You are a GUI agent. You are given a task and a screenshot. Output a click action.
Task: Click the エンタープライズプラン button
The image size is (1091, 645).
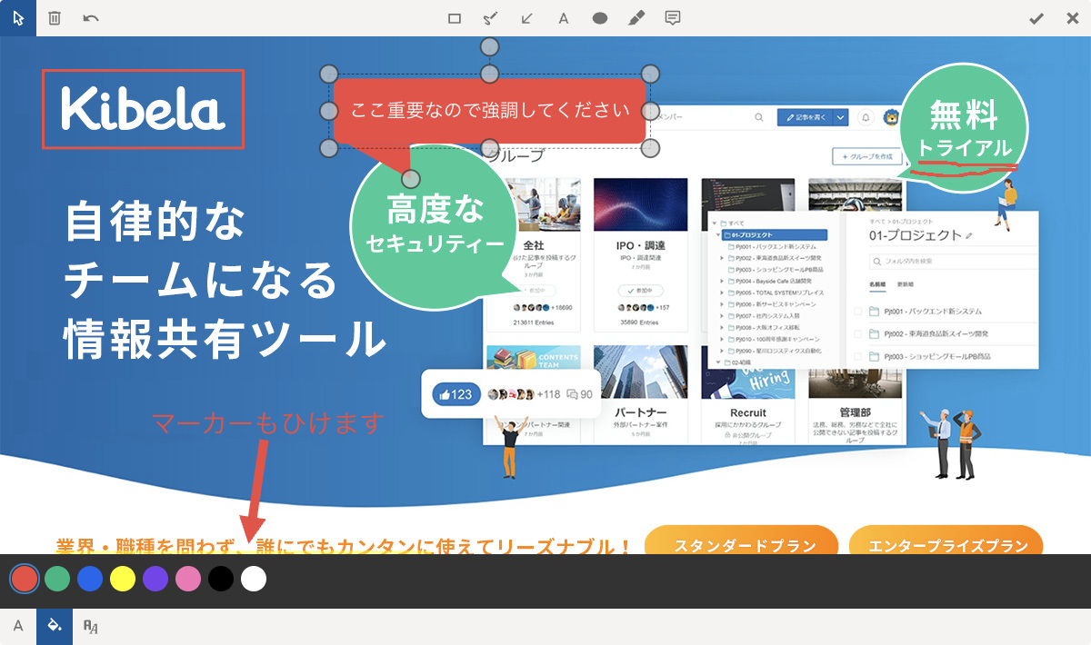(946, 544)
